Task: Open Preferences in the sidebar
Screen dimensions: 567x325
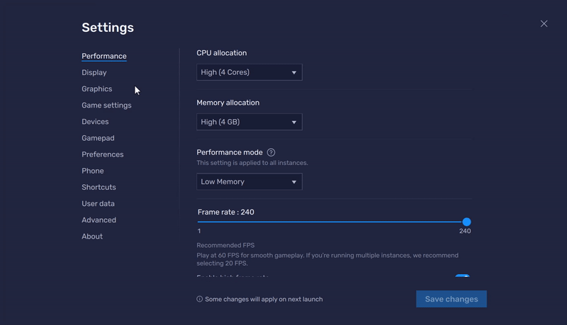Action: (102, 154)
